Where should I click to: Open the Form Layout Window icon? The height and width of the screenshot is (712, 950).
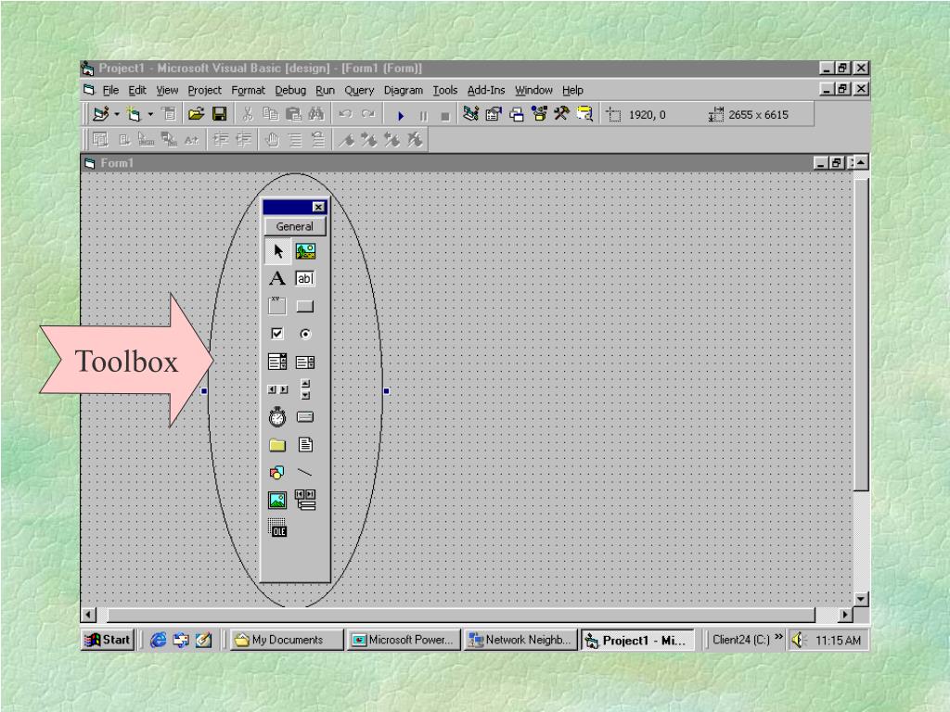point(516,114)
